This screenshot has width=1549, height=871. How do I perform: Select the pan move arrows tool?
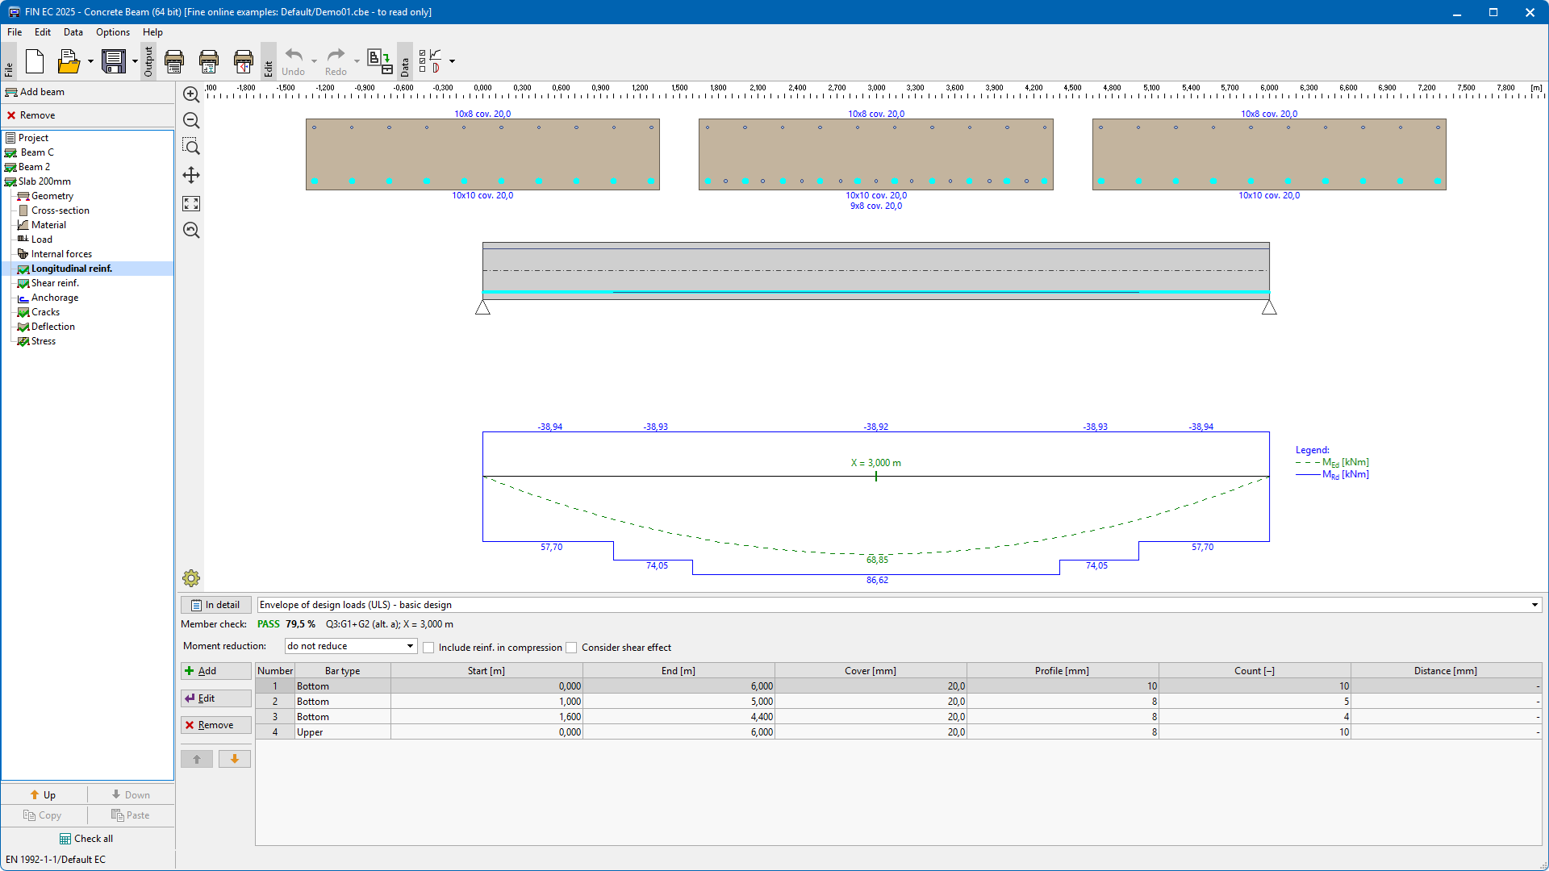(x=191, y=175)
